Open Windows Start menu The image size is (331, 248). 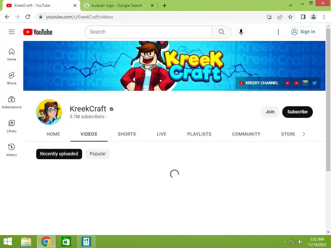click(x=8, y=242)
